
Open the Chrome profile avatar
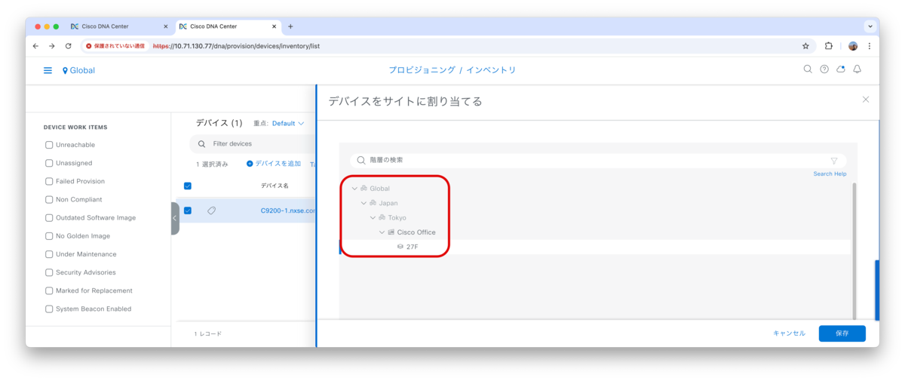(853, 46)
